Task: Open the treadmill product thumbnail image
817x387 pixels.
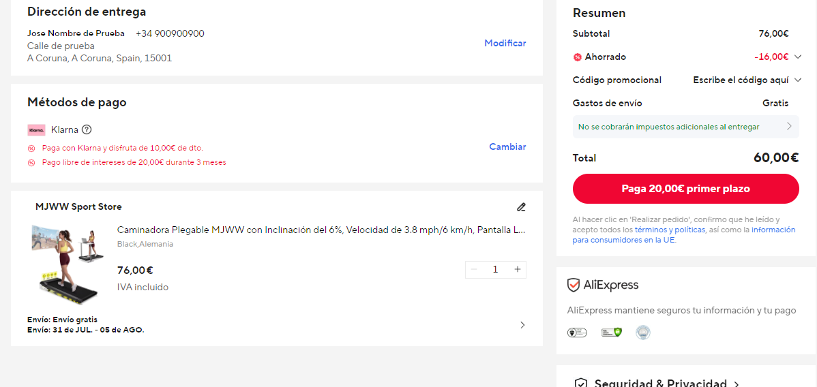Action: tap(68, 264)
